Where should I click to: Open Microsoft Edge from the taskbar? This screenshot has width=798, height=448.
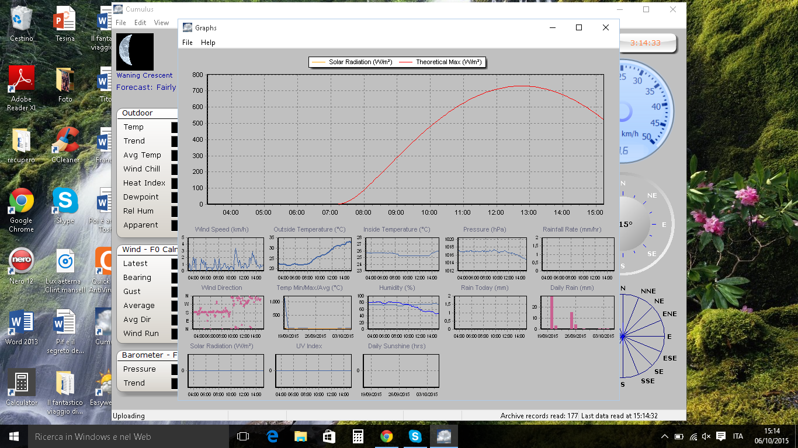point(272,436)
